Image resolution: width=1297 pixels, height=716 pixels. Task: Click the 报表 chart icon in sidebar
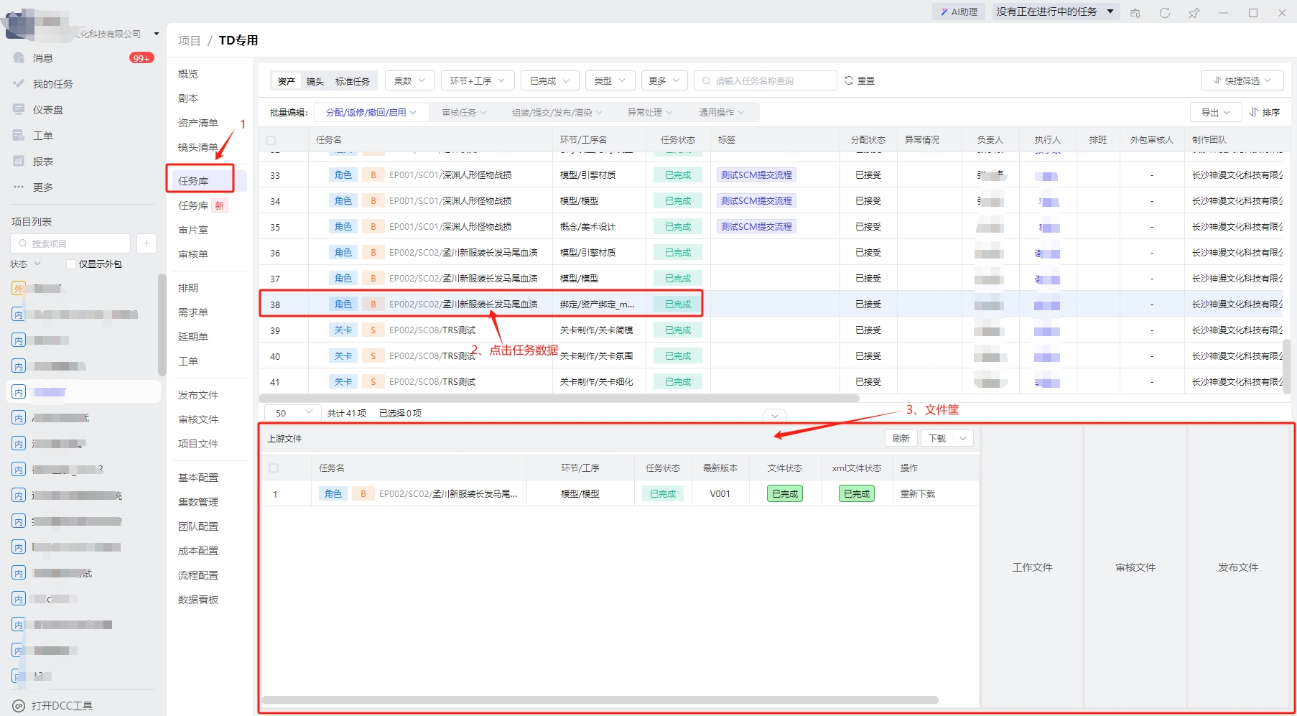pyautogui.click(x=19, y=161)
